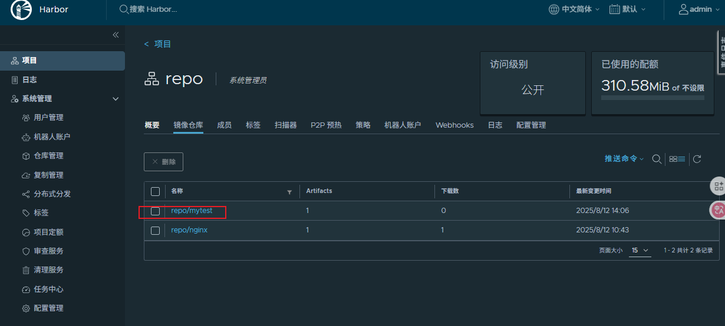Click the 下载数 column header
725x326 pixels.
450,191
